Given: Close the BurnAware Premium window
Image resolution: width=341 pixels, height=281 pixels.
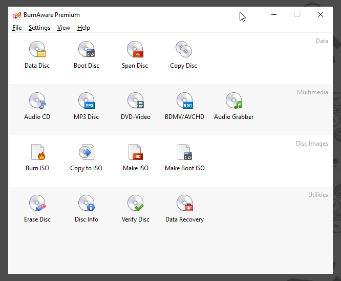Looking at the screenshot, I should [x=321, y=14].
